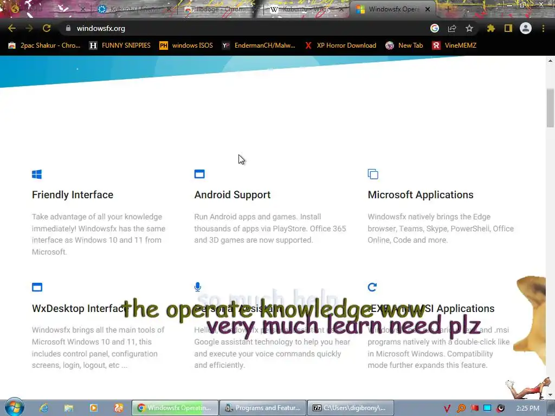View site information via the lock icon

(x=68, y=28)
